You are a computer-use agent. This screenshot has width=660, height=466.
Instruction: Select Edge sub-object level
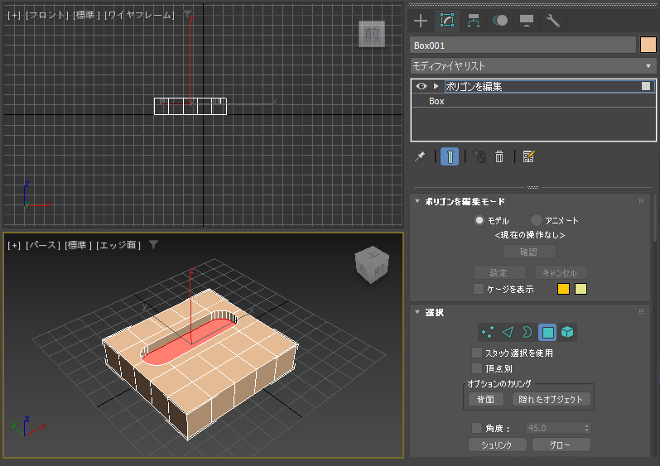[x=508, y=333]
